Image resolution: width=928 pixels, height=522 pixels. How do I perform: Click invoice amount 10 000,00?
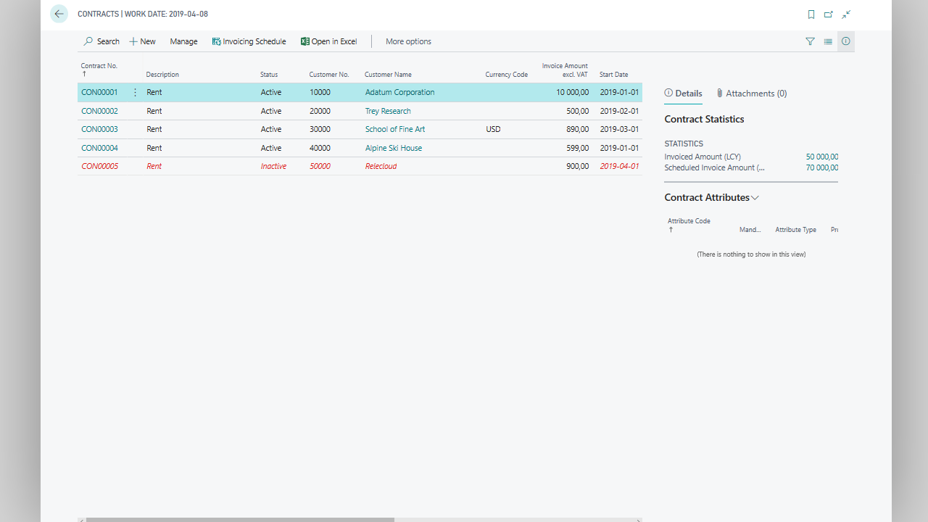coord(573,93)
